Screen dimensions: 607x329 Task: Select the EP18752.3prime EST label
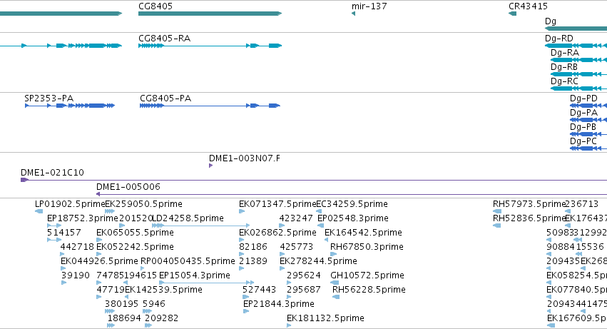[83, 218]
